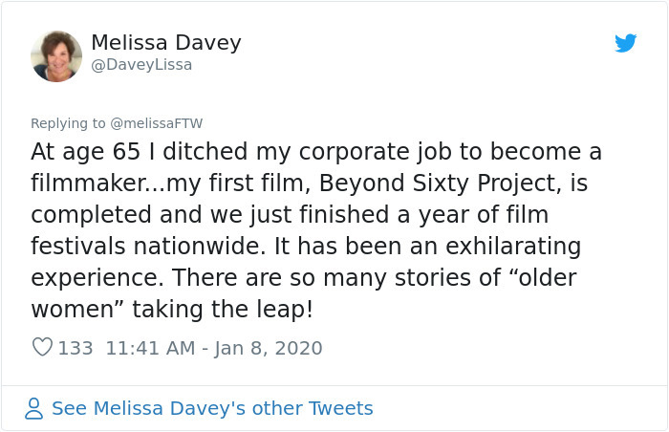The width and height of the screenshot is (669, 432).
Task: Click the Twitter bird logo
Action: coord(626,43)
